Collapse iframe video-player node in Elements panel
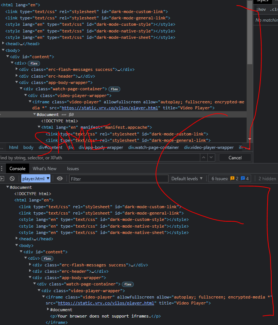Screen dimensions: 278x325 (30, 101)
